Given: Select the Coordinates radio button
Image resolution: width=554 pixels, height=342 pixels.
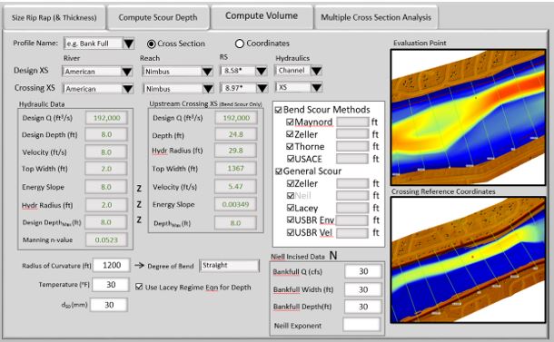Looking at the screenshot, I should coord(240,44).
